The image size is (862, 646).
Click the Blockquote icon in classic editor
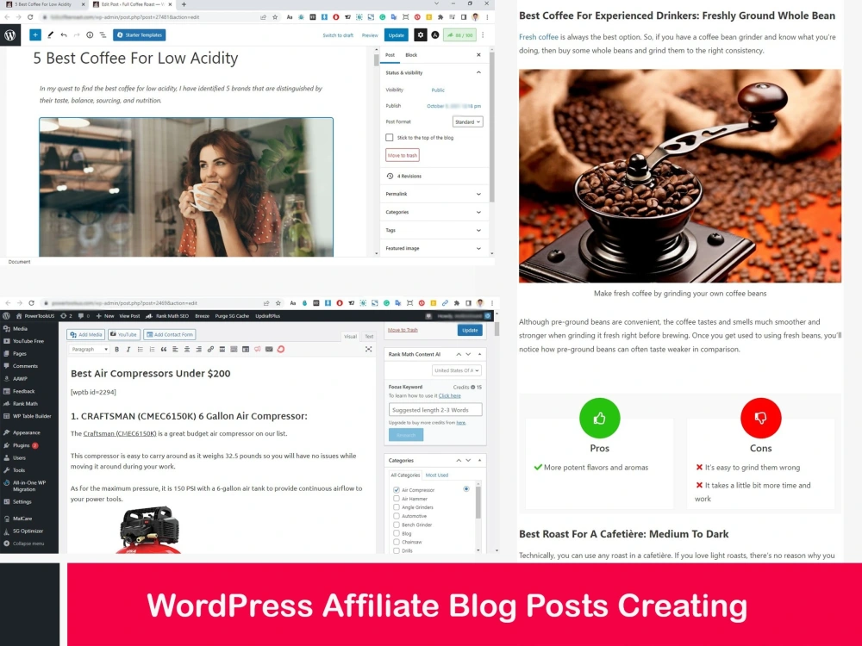tap(163, 350)
